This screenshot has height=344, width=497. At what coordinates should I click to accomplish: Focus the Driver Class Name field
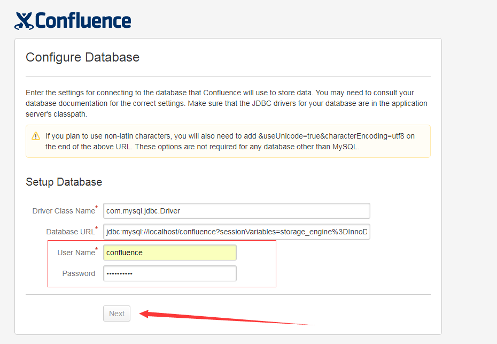236,211
